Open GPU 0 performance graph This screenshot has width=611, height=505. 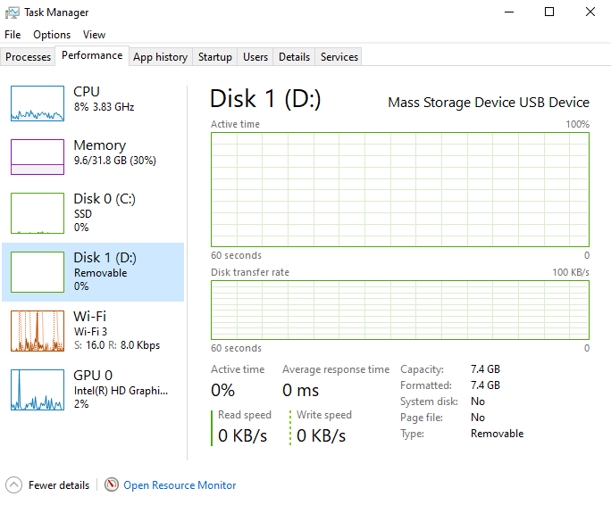tap(38, 390)
